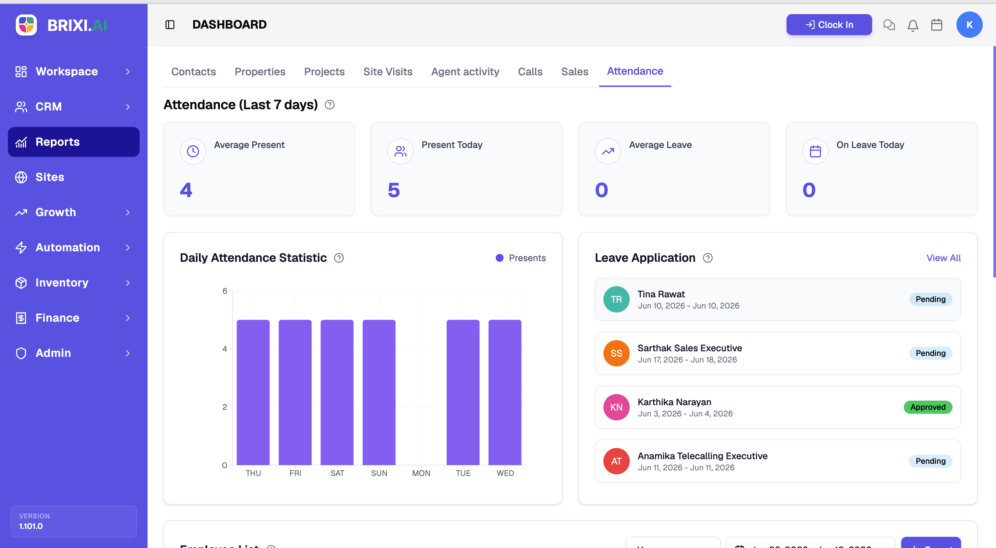Expand the CRM menu chevron
Image resolution: width=996 pixels, height=548 pixels.
click(x=127, y=107)
